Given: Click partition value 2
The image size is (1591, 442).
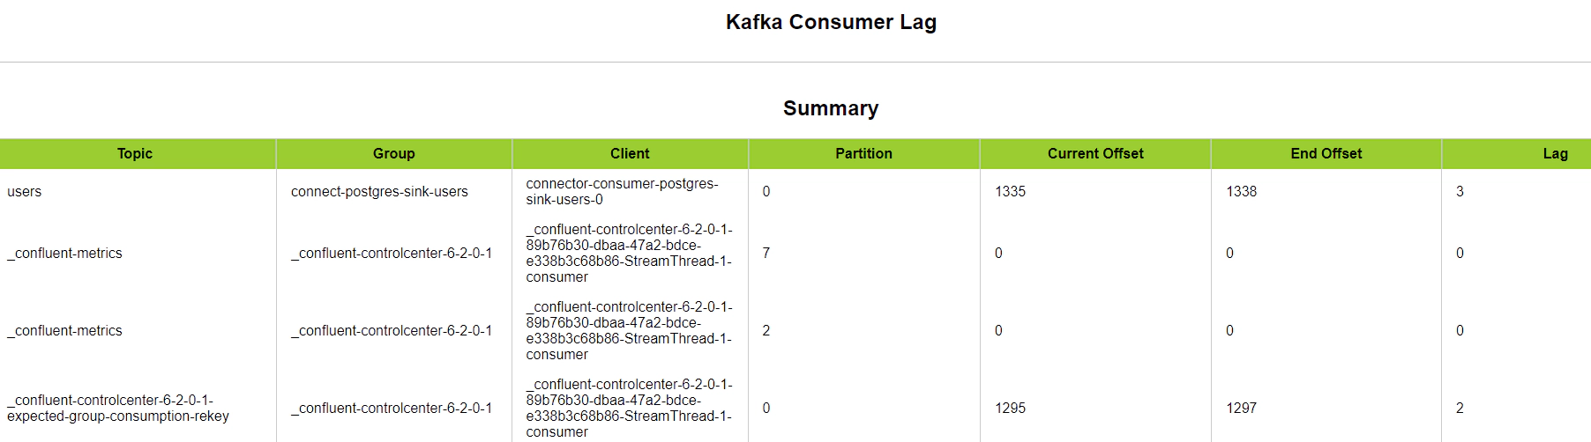Looking at the screenshot, I should click(766, 330).
